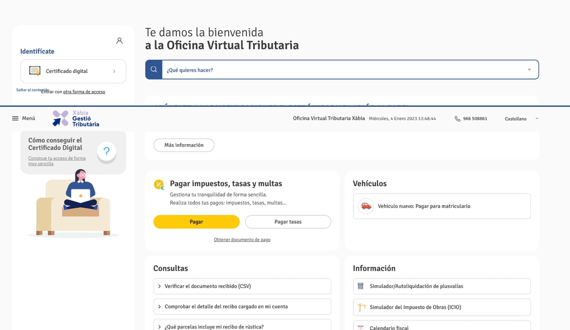Click the user profile icon
Image resolution: width=570 pixels, height=330 pixels.
pos(119,41)
